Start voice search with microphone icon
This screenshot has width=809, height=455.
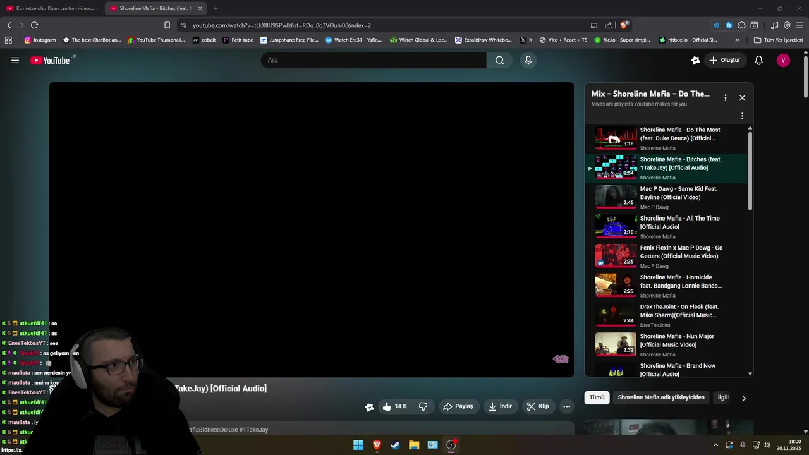(x=528, y=60)
